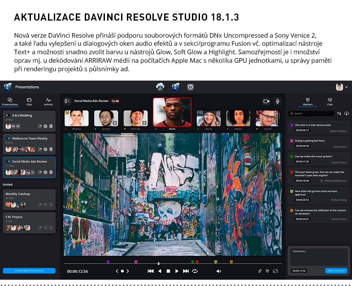Screen dimensions: 352x286
Task: Select Kevin's highlighted video thumbnail
Action: pos(172,112)
